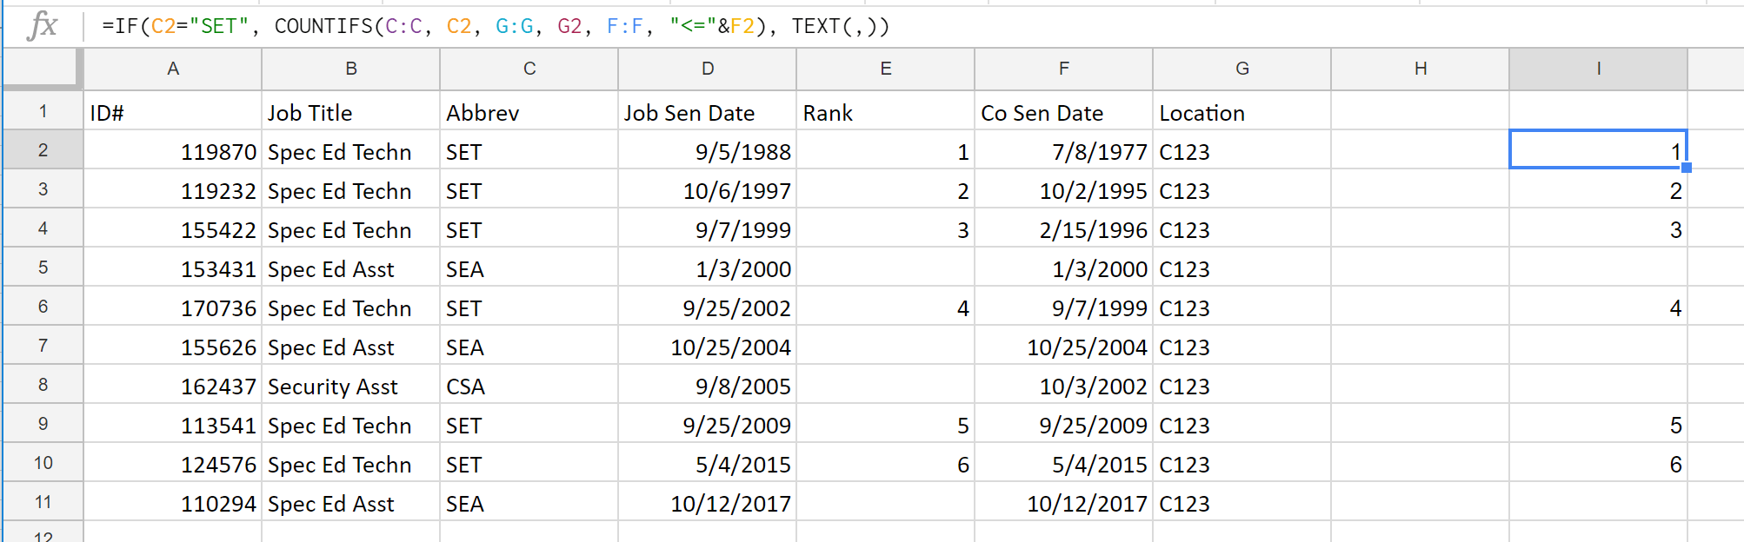
Task: Select column header D
Action: click(x=707, y=69)
